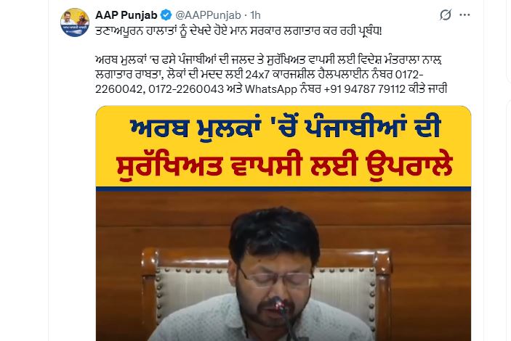Image resolution: width=511 pixels, height=341 pixels.
Task: Open the Grok explain-post icon
Action: [x=445, y=15]
